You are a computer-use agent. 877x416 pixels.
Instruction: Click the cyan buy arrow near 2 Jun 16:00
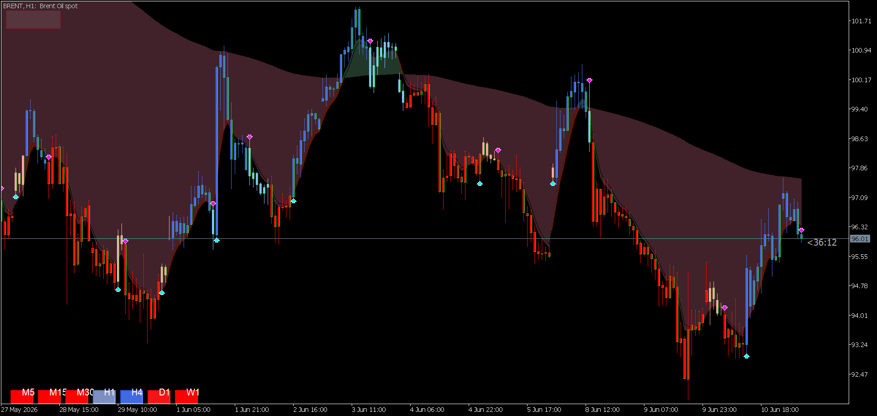(293, 200)
